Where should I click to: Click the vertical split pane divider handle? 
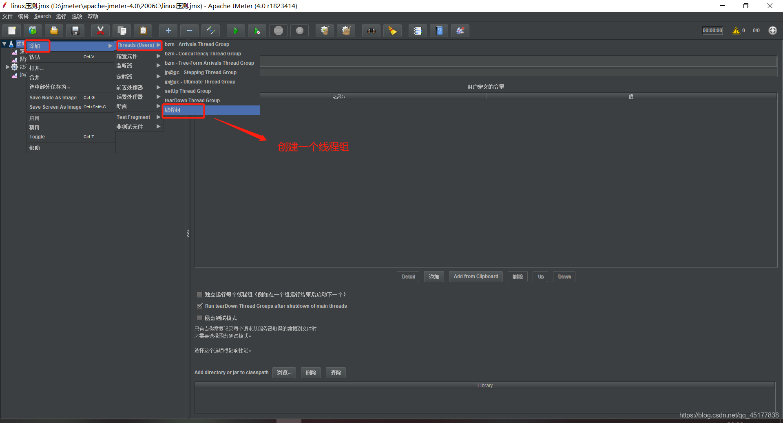point(188,233)
